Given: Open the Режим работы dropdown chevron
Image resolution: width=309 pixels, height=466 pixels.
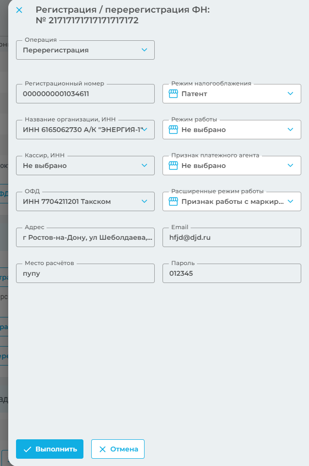Looking at the screenshot, I should click(291, 130).
